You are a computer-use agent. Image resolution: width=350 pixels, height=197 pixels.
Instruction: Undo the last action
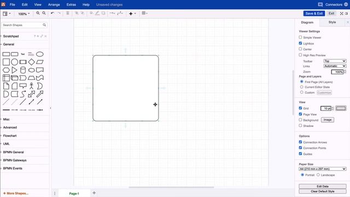[52, 13]
